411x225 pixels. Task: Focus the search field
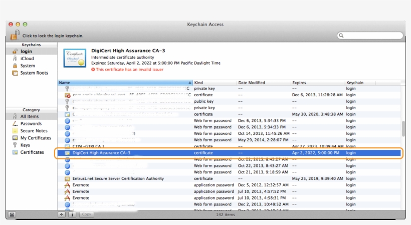(370, 36)
